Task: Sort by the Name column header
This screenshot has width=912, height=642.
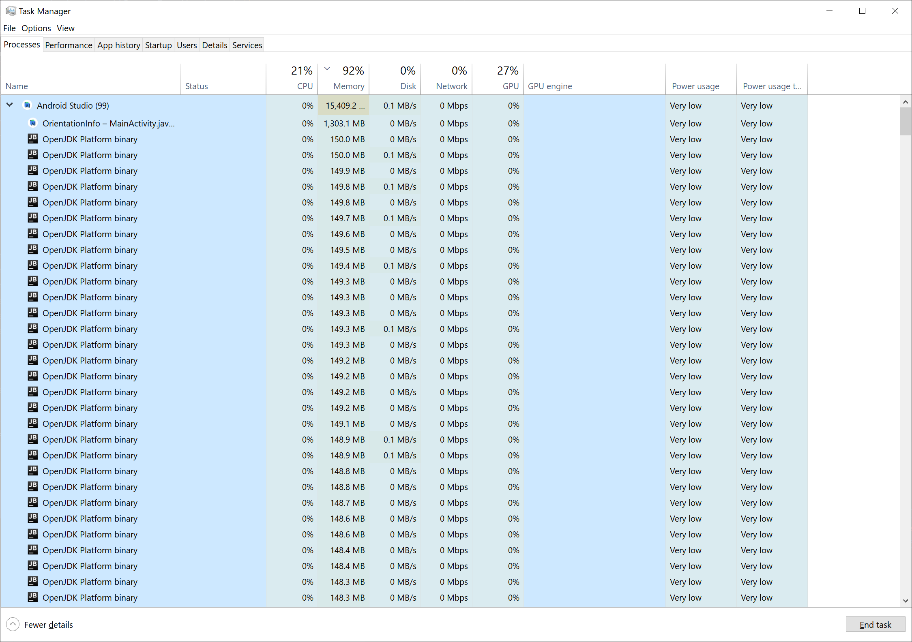Action: tap(91, 79)
